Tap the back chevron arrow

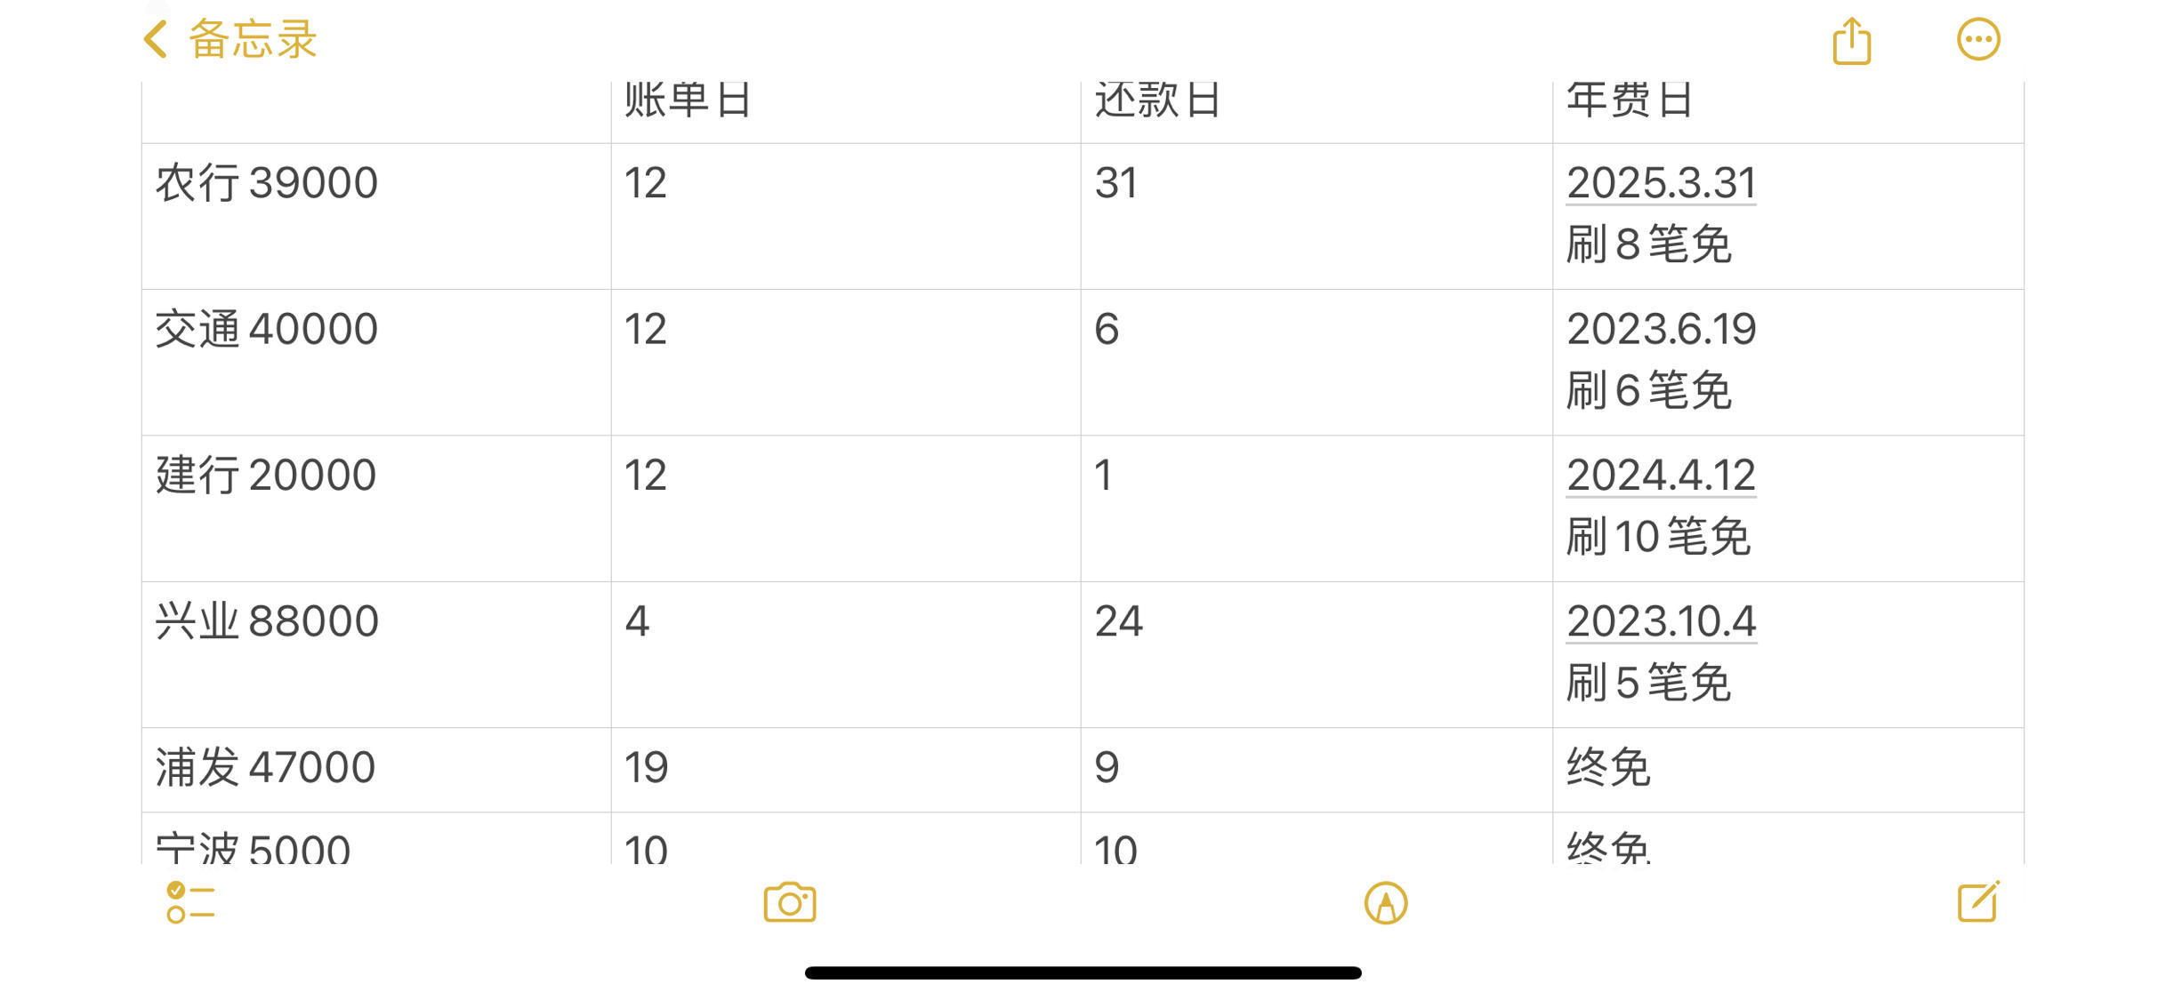click(156, 40)
